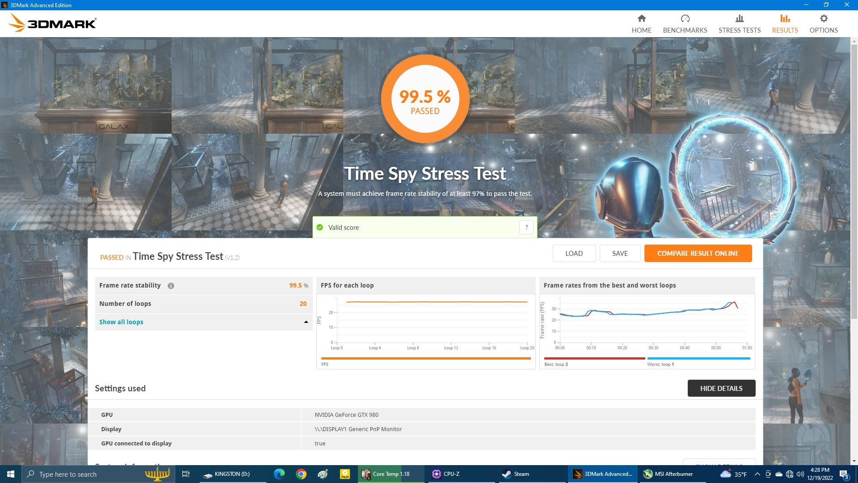The width and height of the screenshot is (858, 483).
Task: Click Compare Result Online button
Action: coord(698,253)
